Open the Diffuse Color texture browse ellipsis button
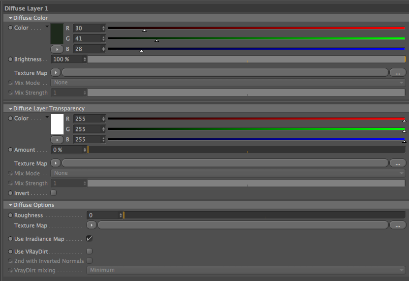This screenshot has height=281, width=409. (x=398, y=73)
